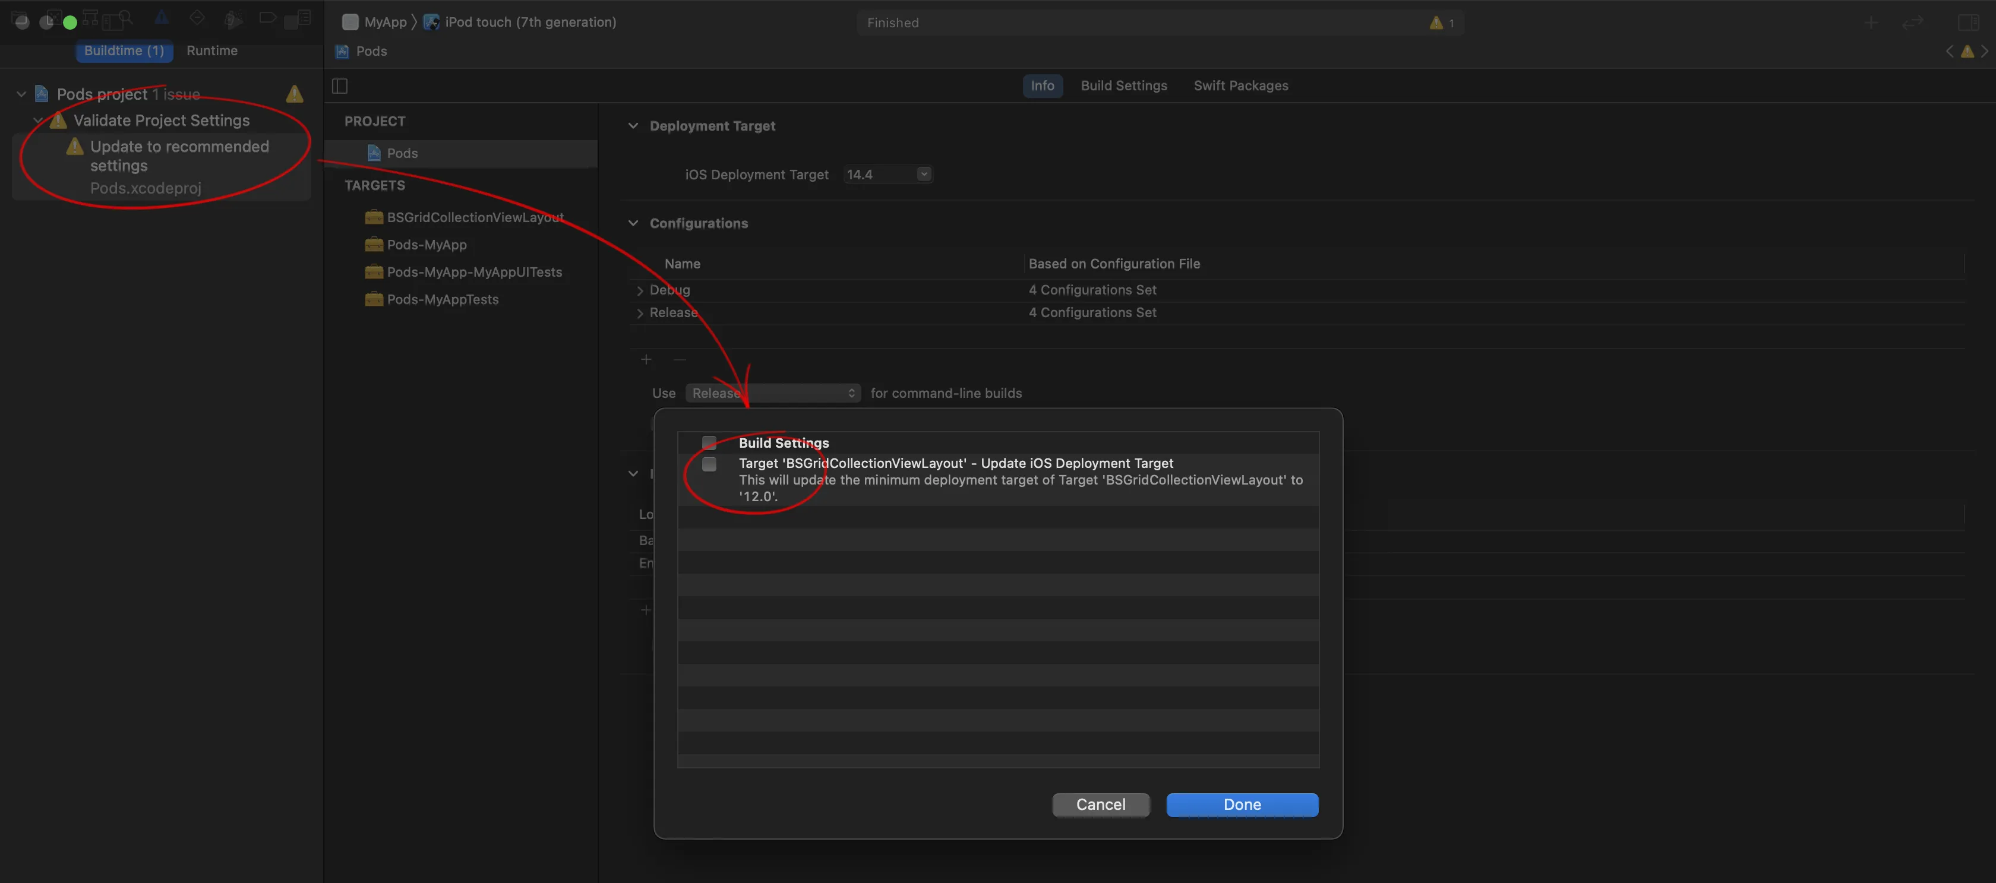Switch to Runtime issues filter
Screen dimensions: 1996x883
point(211,51)
